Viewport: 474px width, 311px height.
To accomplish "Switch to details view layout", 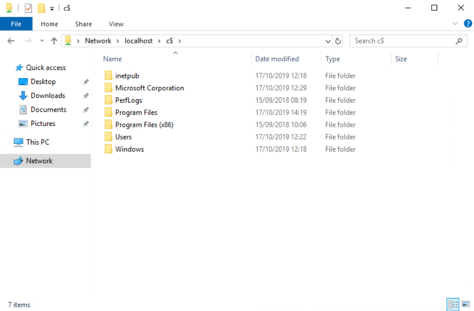I will click(453, 304).
